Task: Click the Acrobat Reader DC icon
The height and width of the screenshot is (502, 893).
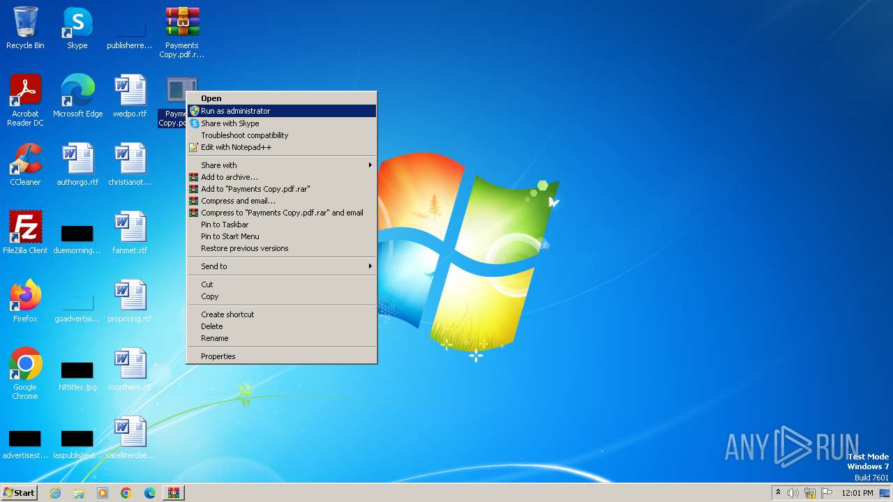Action: (x=25, y=100)
